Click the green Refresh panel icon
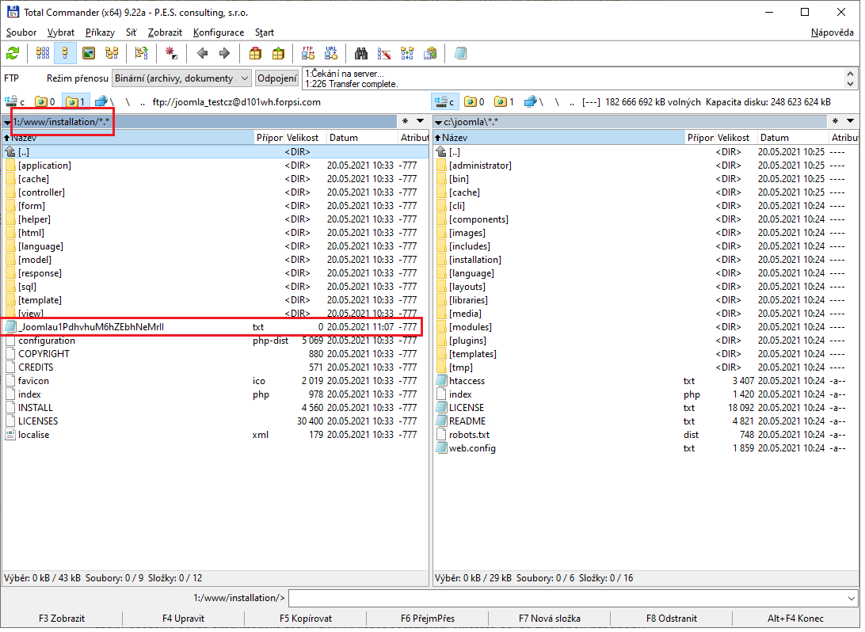This screenshot has width=865, height=632. pyautogui.click(x=13, y=54)
